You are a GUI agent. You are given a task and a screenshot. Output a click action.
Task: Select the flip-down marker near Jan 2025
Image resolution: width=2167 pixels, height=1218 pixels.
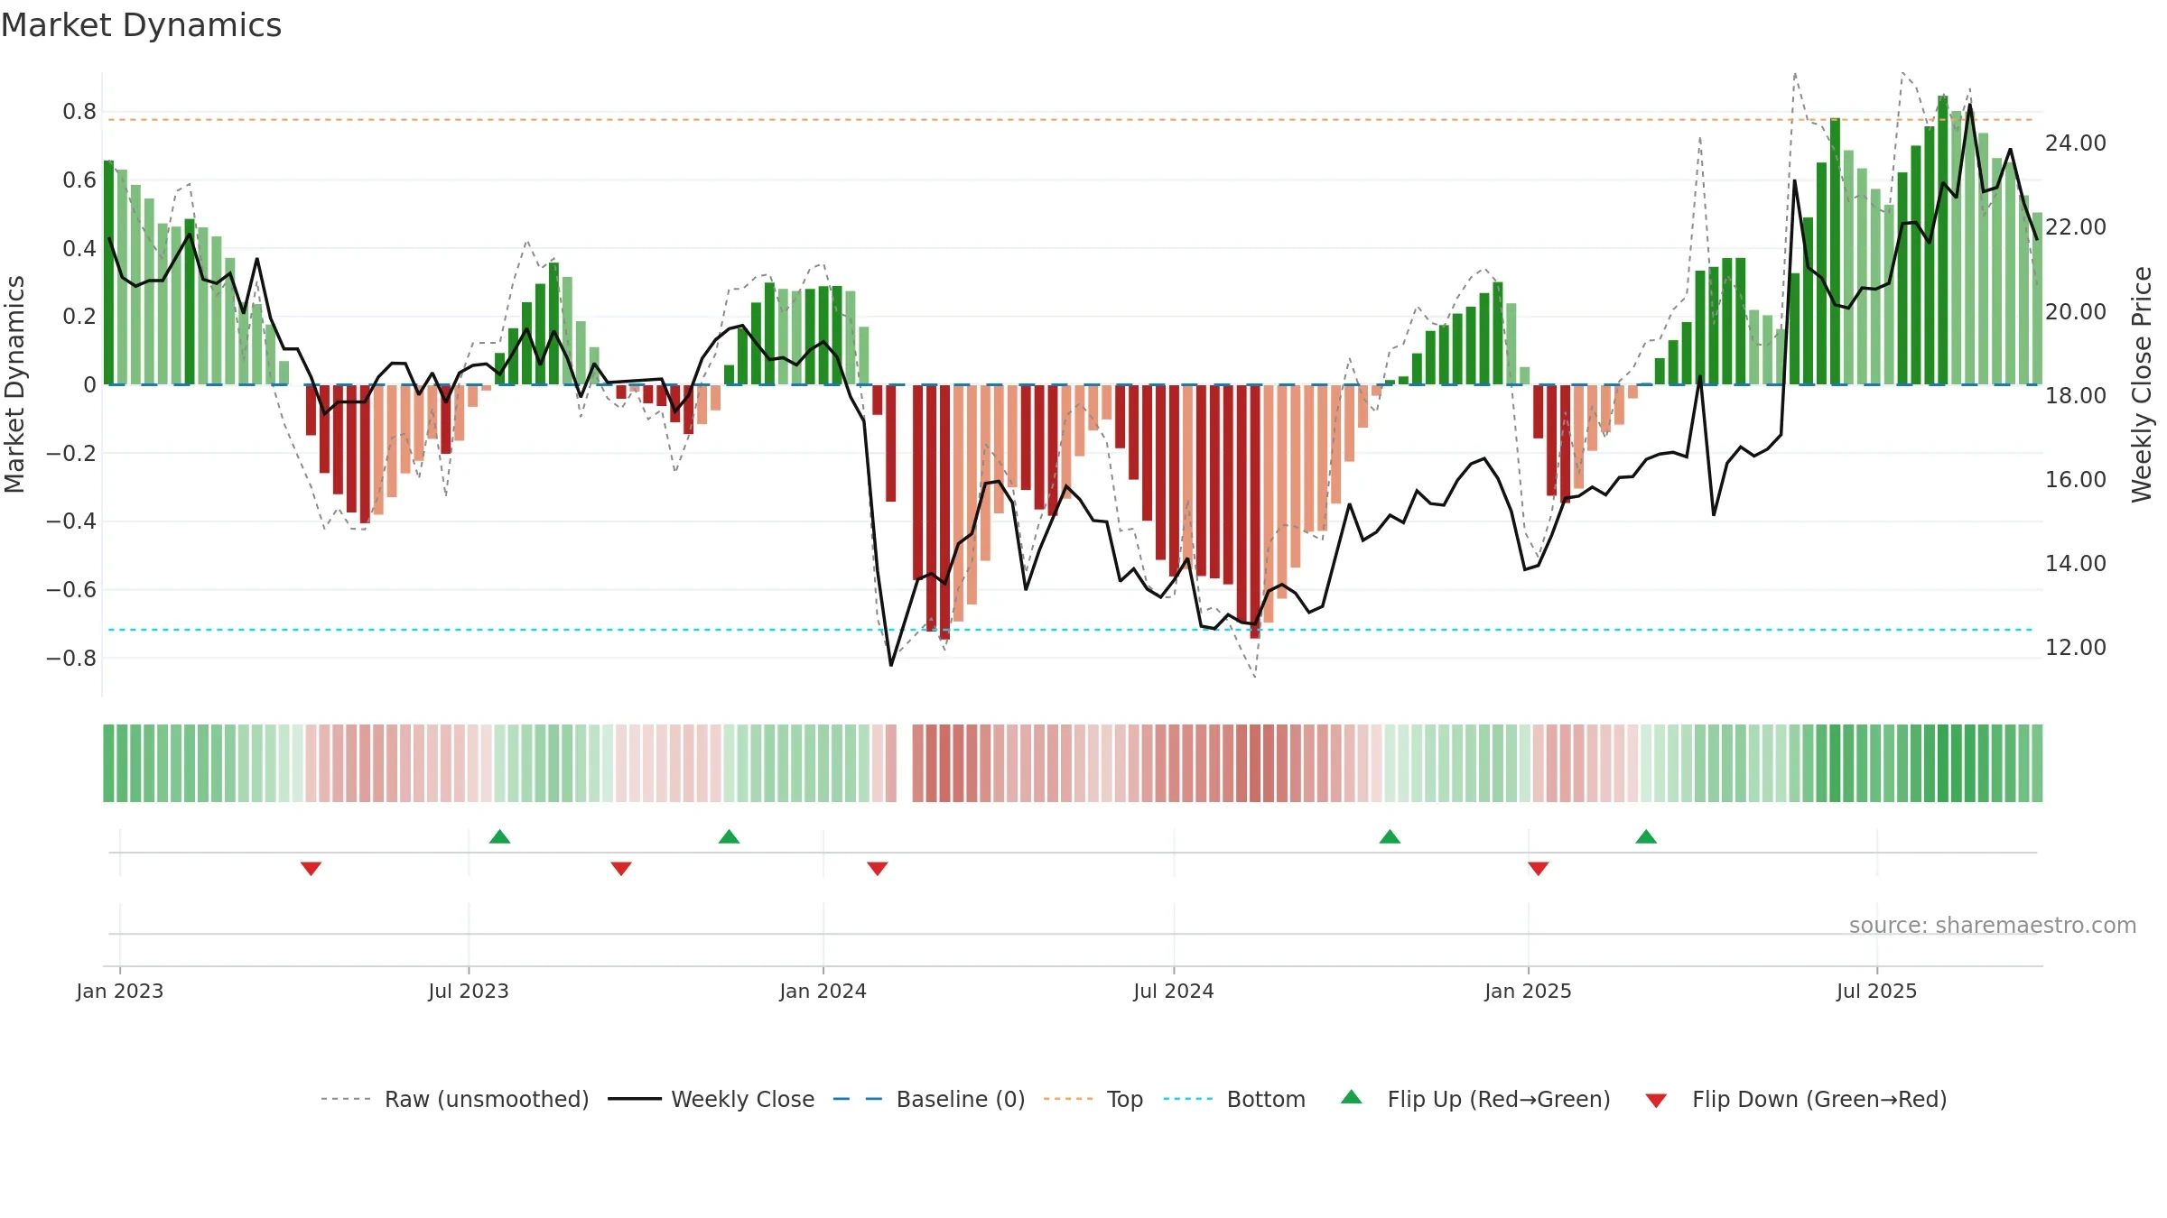[x=1539, y=868]
